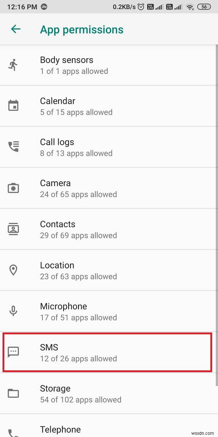
Task: Tap the Wi-Fi icon in the status bar
Action: [x=190, y=7]
